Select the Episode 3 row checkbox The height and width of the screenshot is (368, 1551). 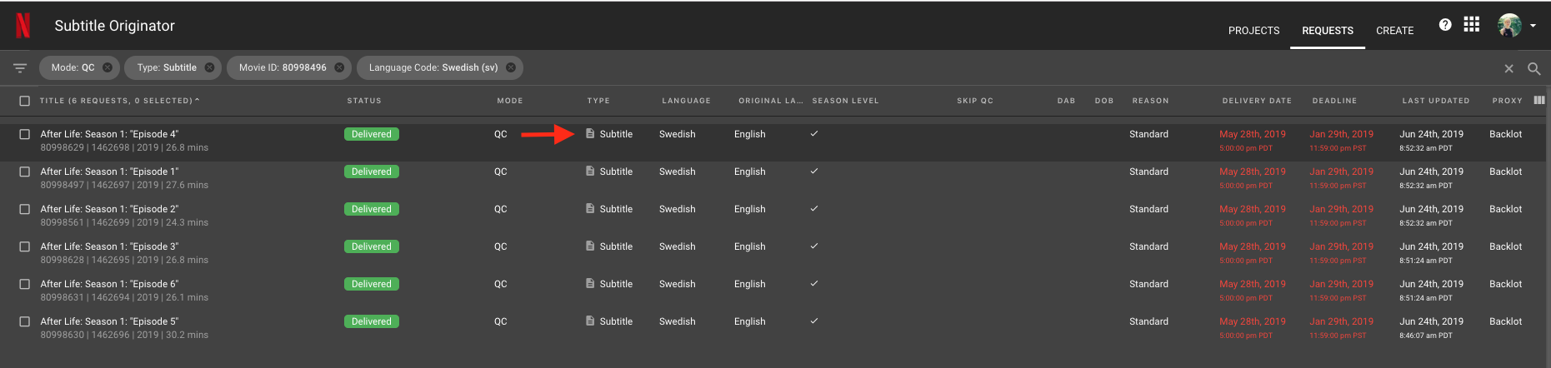tap(24, 246)
